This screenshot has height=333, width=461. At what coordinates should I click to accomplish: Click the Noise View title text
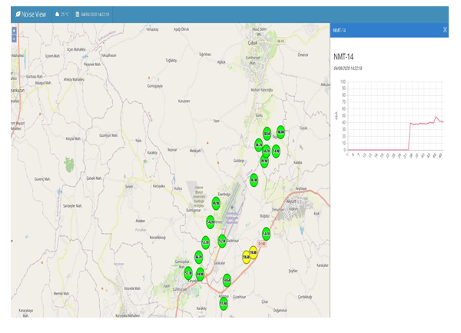34,14
